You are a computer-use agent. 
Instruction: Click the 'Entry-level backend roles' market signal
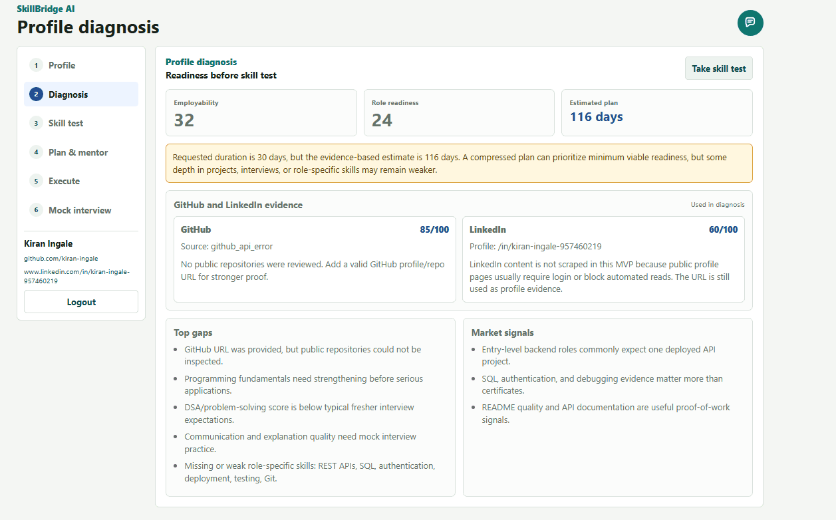(599, 355)
